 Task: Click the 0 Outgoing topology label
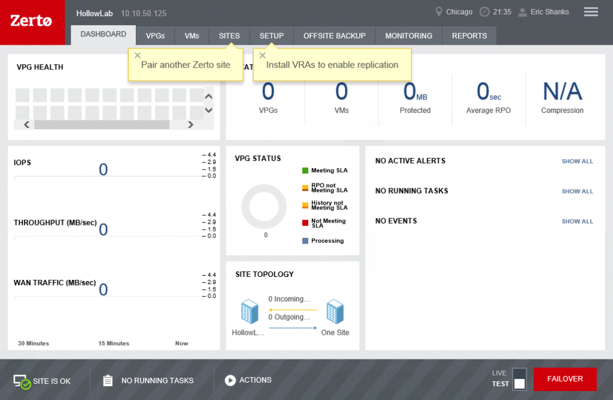[x=289, y=317]
